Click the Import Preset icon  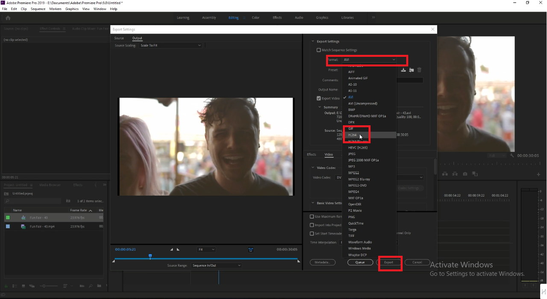tap(411, 70)
